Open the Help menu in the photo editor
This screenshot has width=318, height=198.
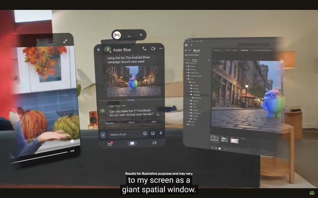click(x=201, y=41)
